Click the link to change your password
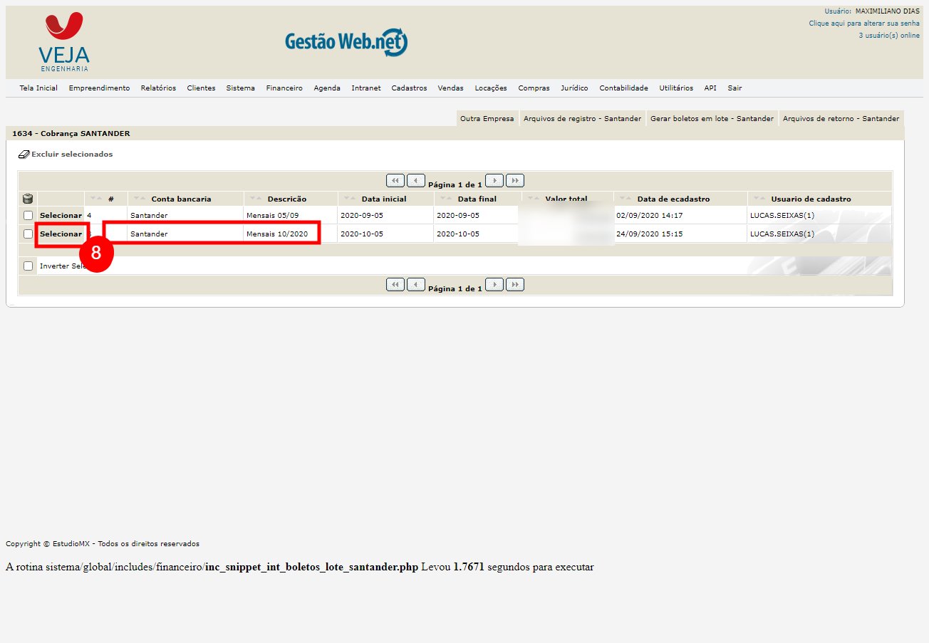 (863, 23)
